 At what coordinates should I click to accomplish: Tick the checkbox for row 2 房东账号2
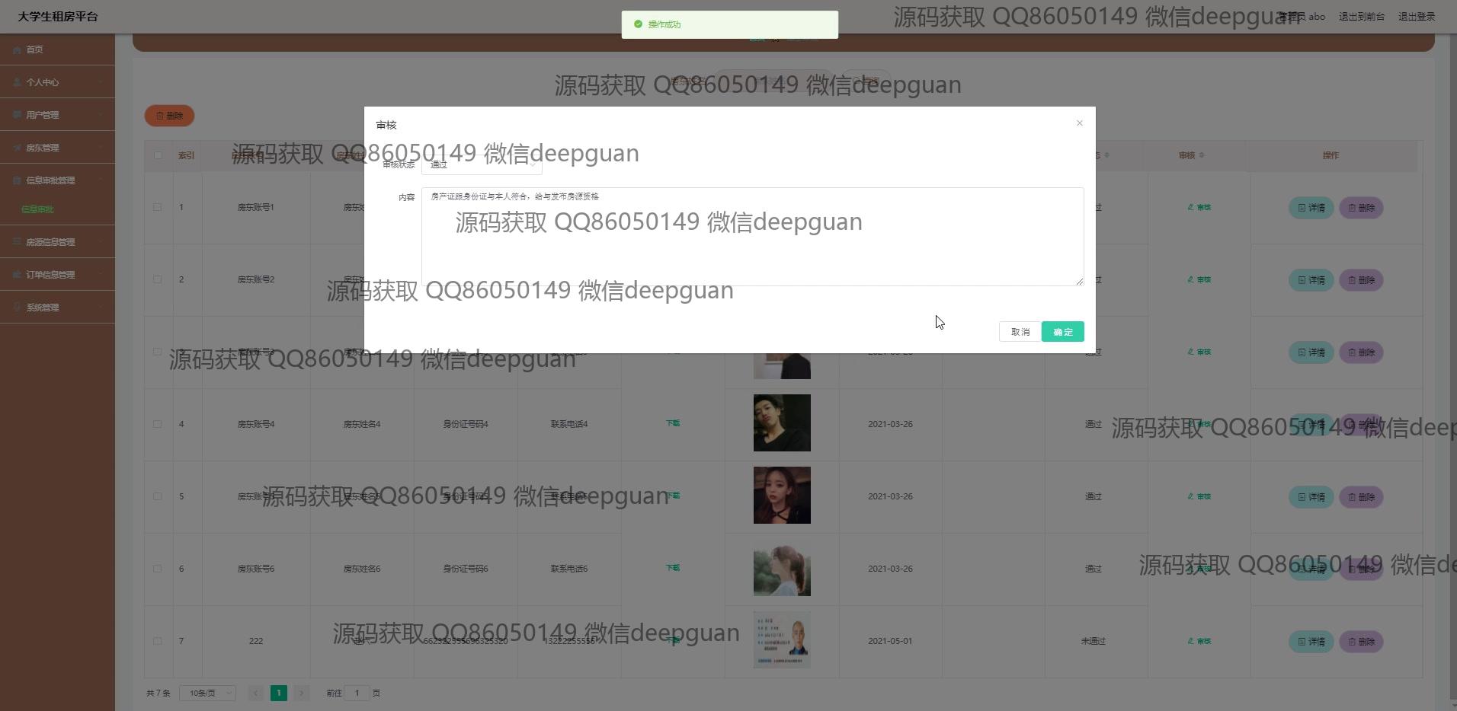point(158,279)
